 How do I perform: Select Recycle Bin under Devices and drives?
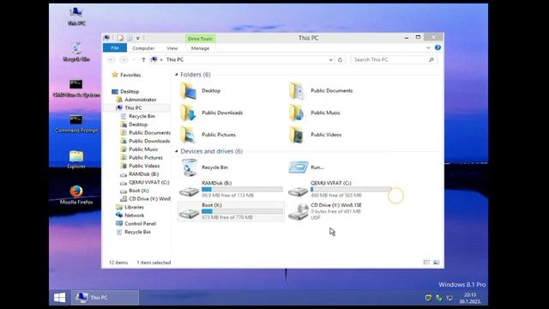[204, 167]
